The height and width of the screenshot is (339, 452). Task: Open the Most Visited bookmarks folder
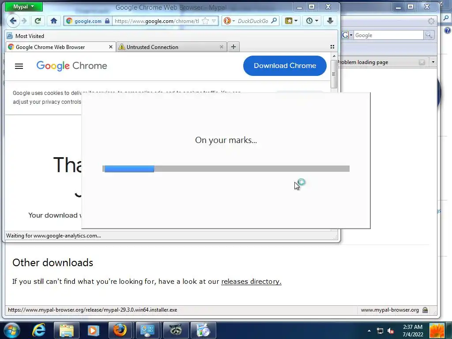coord(26,36)
